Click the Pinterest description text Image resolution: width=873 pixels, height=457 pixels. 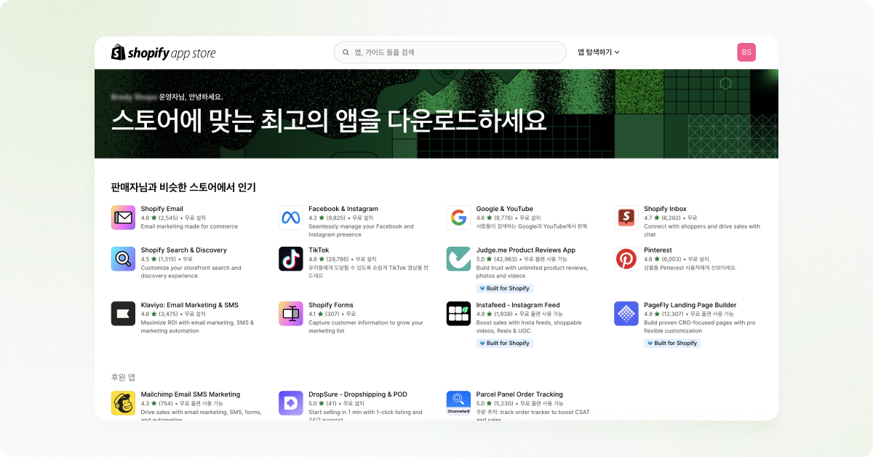[690, 268]
